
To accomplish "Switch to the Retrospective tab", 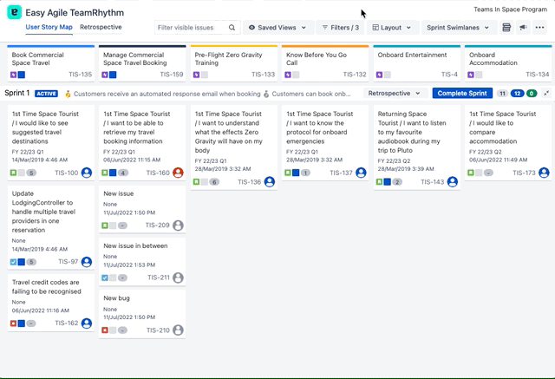I will tap(101, 27).
